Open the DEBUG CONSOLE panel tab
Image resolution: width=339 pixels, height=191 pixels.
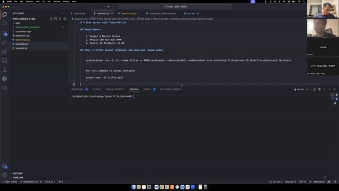tap(115, 89)
